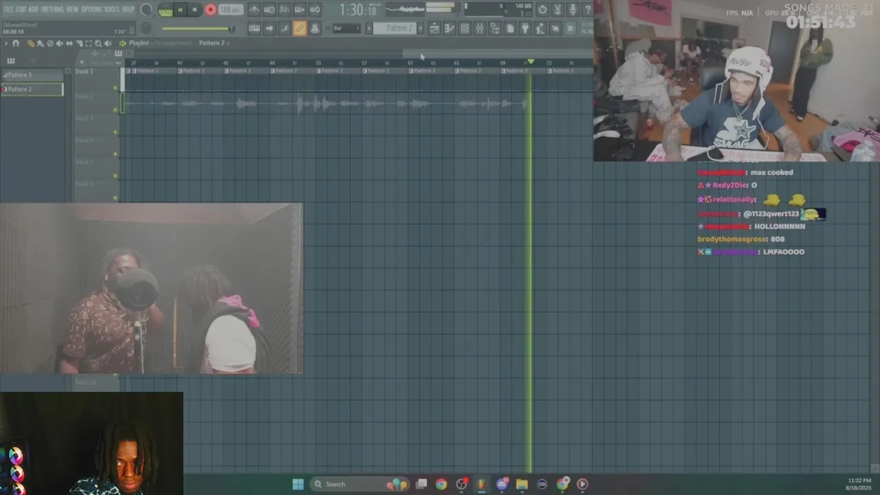The width and height of the screenshot is (880, 495).
Task: Select the playlist slice tool
Action: tap(79, 43)
